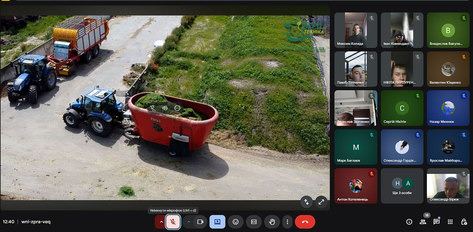Show the participants panel
Screen dimensions: 473x232
[423, 222]
